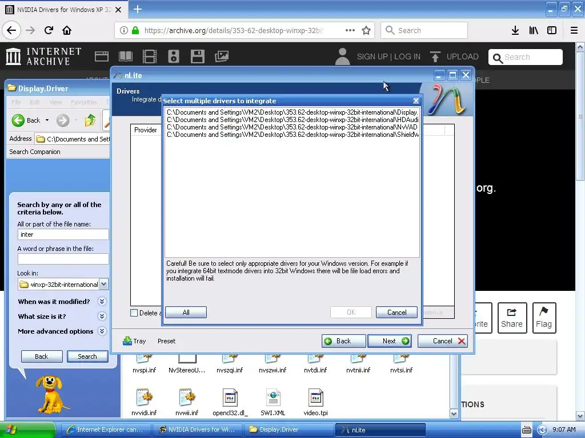Close Select multiple drivers dialog
The image size is (585, 438).
pos(416,100)
